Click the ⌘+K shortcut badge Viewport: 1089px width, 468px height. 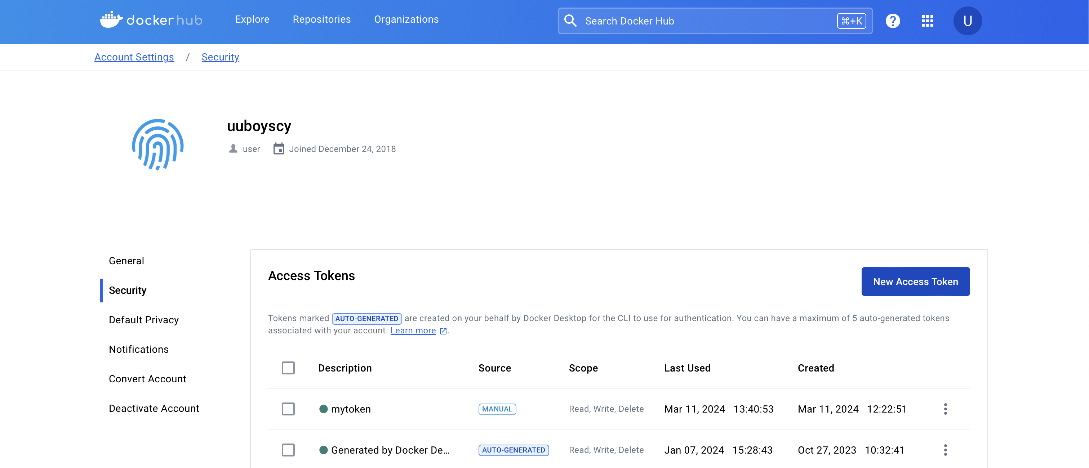coord(851,21)
